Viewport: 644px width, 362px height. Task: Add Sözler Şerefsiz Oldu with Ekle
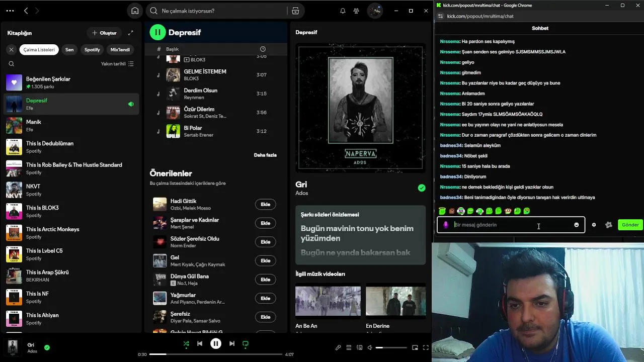(x=265, y=242)
